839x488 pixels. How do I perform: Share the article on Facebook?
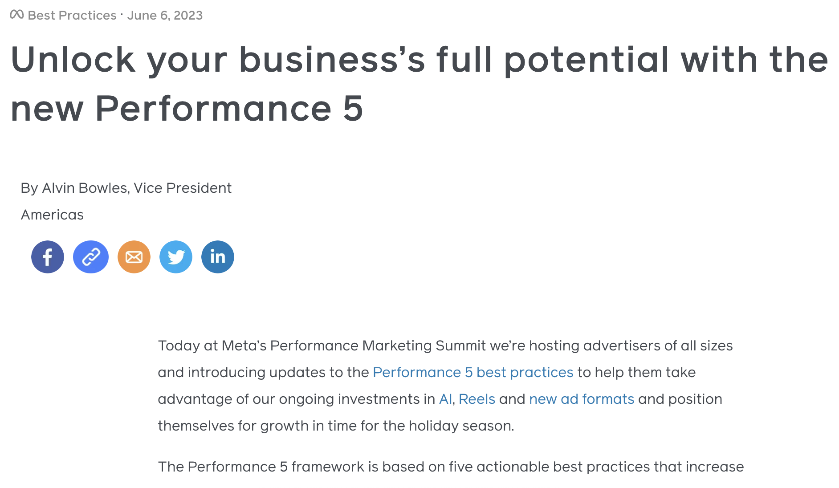tap(48, 257)
